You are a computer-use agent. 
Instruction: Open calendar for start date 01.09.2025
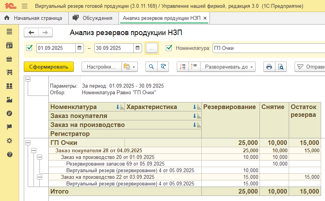(x=79, y=48)
